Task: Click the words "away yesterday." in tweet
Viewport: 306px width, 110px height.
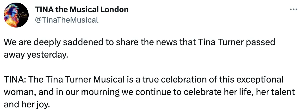Action: point(34,55)
